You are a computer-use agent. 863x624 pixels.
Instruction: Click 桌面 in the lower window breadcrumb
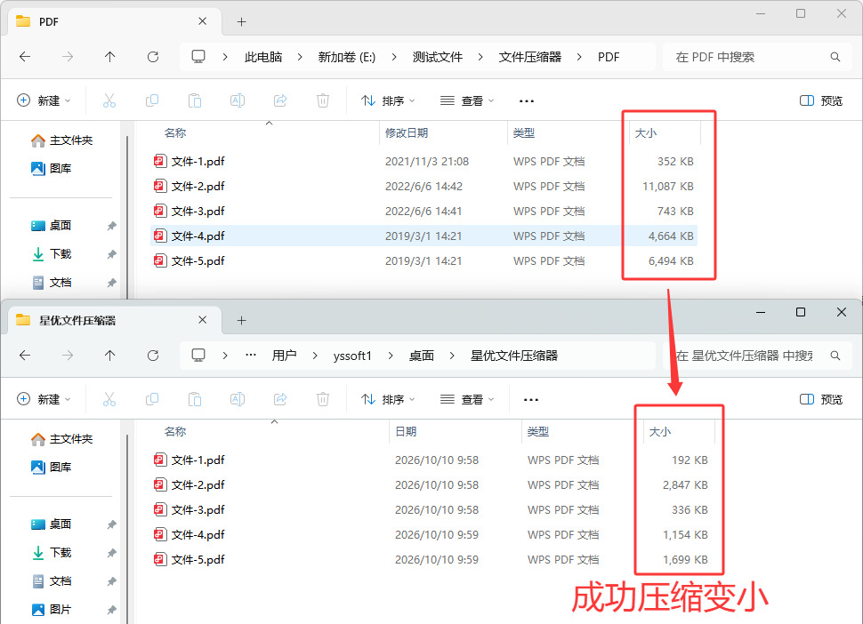click(422, 356)
